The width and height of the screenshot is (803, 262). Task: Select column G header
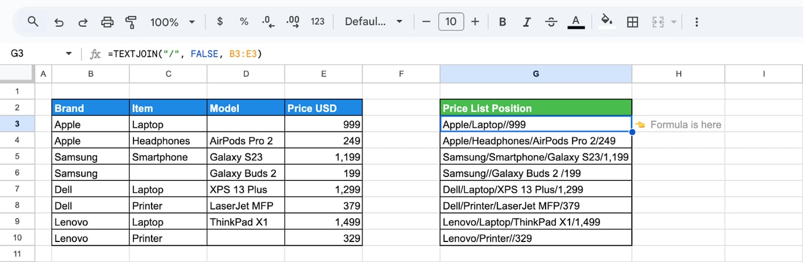click(x=536, y=74)
